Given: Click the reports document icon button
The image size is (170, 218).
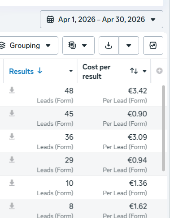Looking at the screenshot, I should (x=78, y=45).
